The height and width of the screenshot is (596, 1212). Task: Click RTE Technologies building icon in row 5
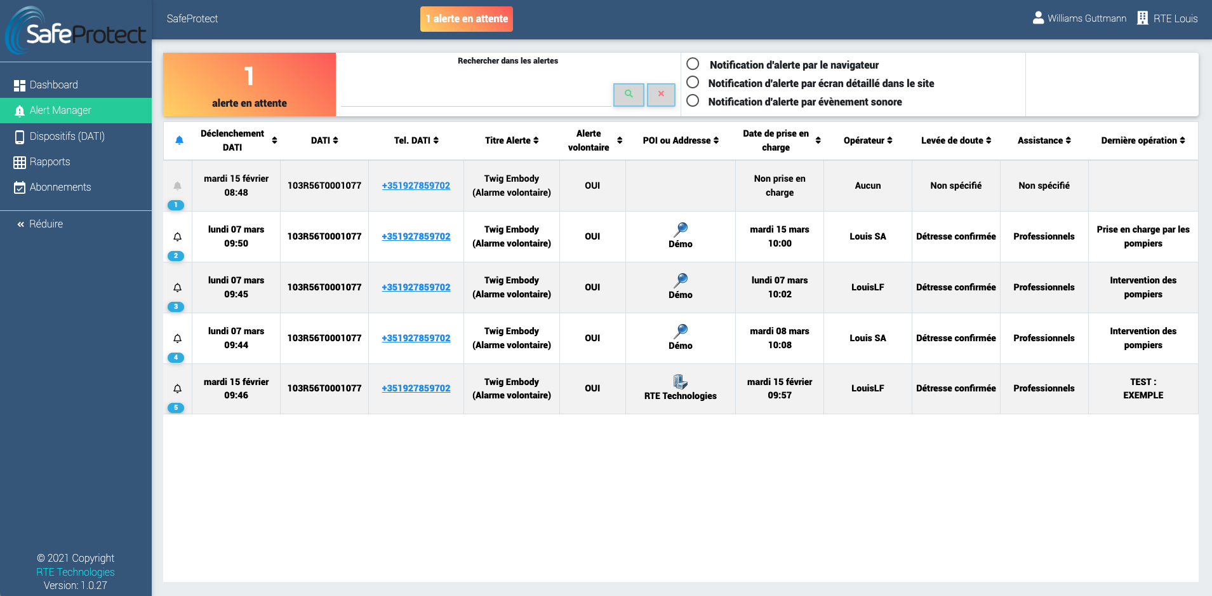click(681, 381)
